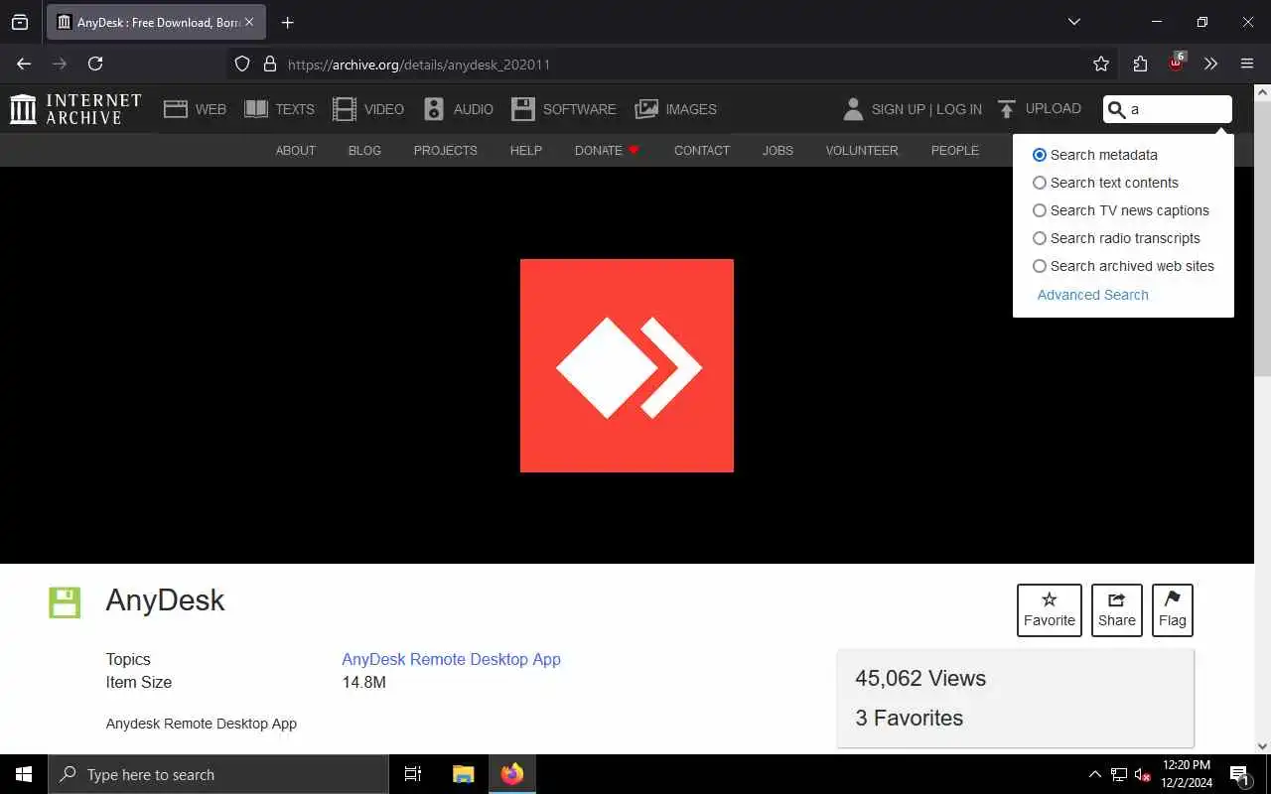Click Firefox icon in taskbar
The width and height of the screenshot is (1271, 794).
(x=512, y=774)
